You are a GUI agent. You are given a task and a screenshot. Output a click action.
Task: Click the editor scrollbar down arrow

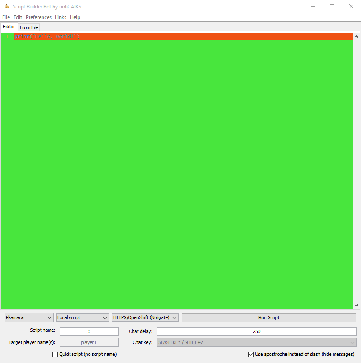356,306
